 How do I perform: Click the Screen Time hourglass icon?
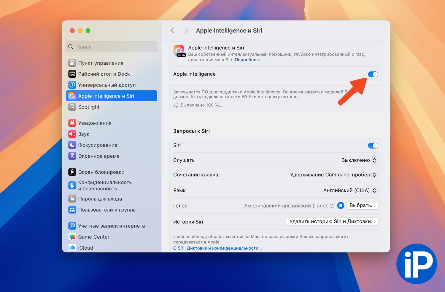pyautogui.click(x=72, y=156)
